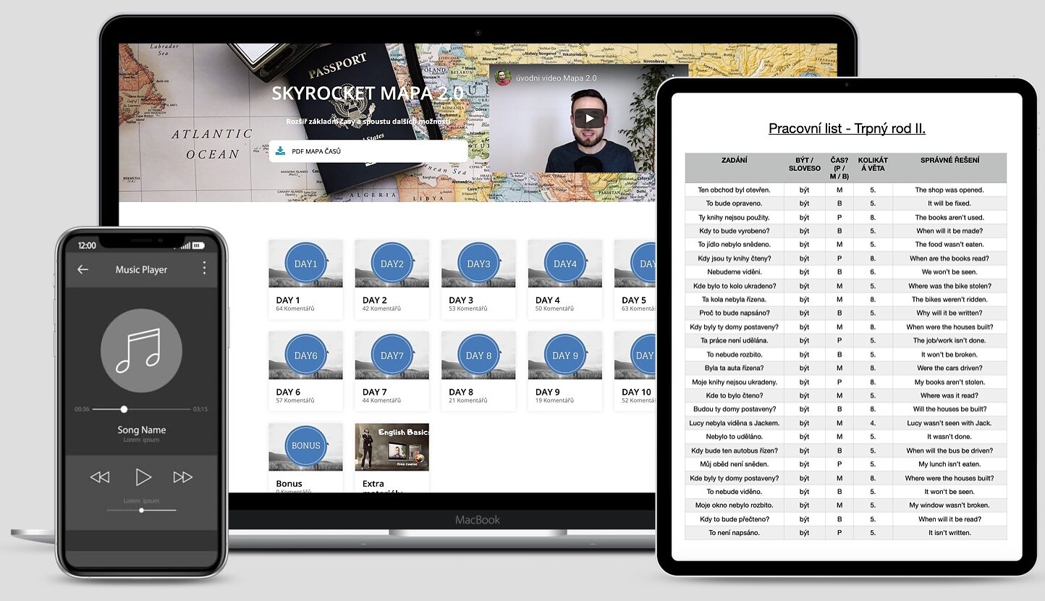Open the DAY 5 lesson thumbnail

[635, 264]
